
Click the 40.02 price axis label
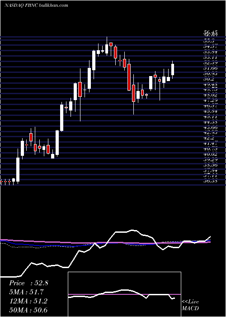coord(210,154)
